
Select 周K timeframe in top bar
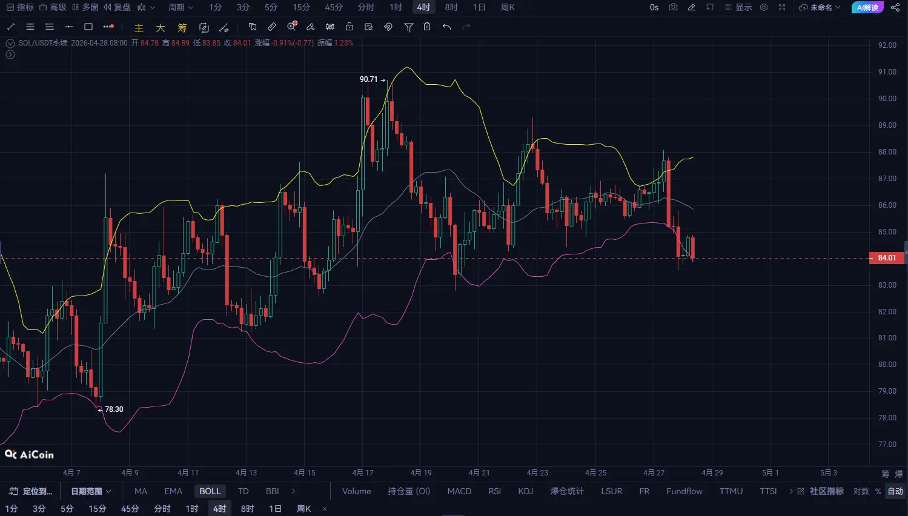point(508,7)
